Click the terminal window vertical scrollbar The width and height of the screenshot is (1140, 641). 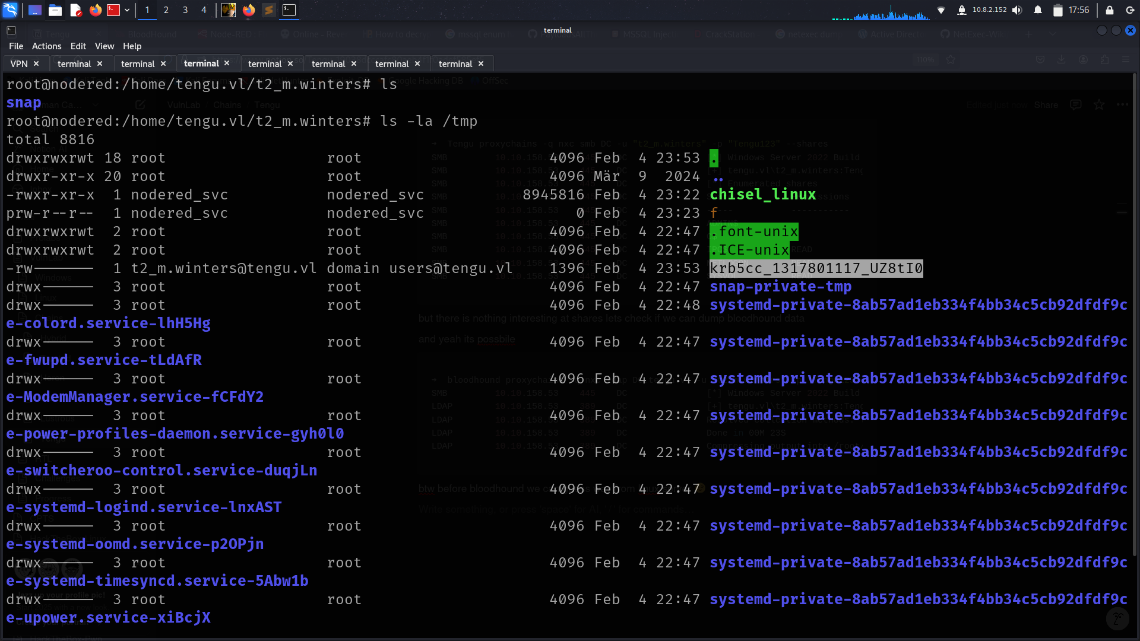(x=1135, y=315)
